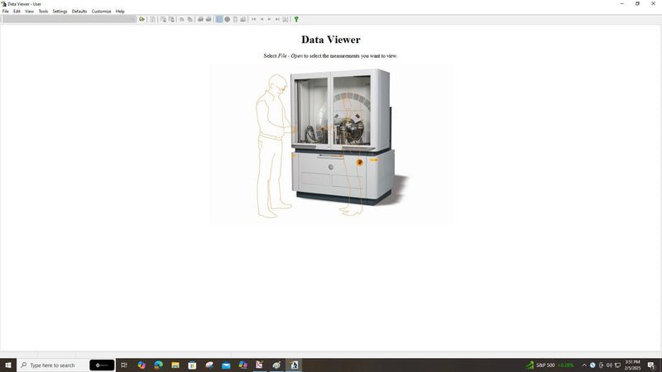The height and width of the screenshot is (372, 662).
Task: Click the volume speaker tray icon
Action: click(x=609, y=365)
